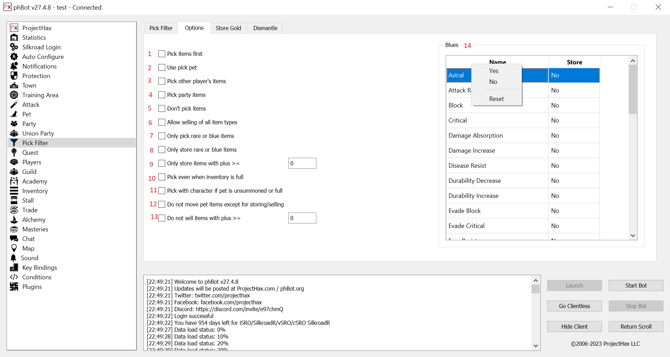Click the Town buildings icon
The image size is (670, 357).
pos(14,86)
